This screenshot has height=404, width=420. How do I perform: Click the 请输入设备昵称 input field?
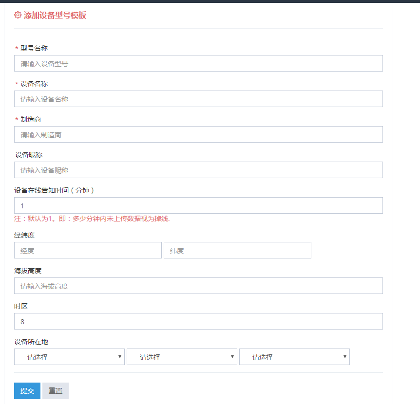[198, 170]
